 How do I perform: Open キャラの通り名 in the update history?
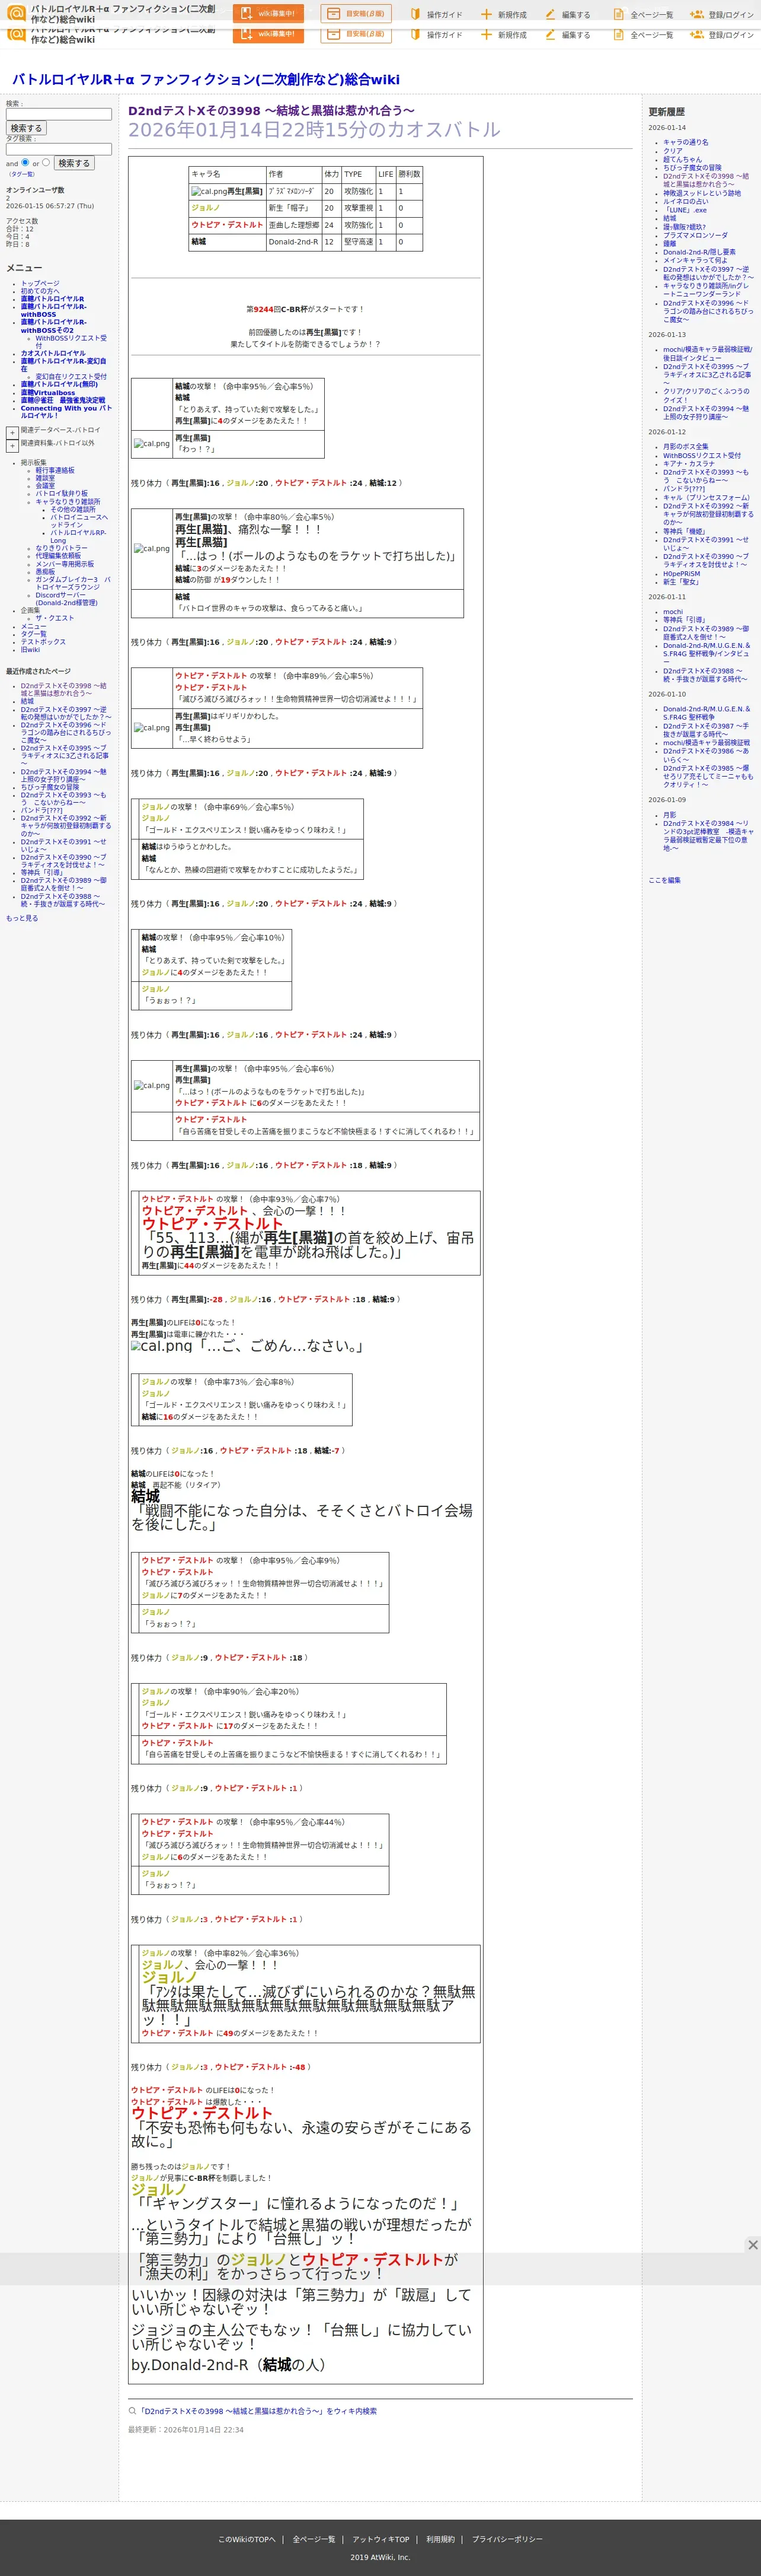point(686,142)
